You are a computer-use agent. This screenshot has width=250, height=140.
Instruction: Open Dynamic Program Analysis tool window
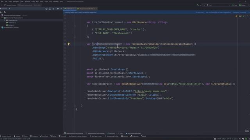(78, 136)
